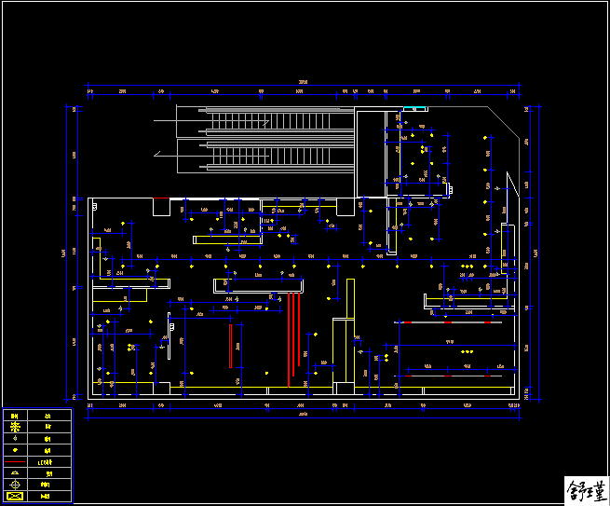Select the red outlined rectangle in floor plan
610x506 pixels.
231,346
